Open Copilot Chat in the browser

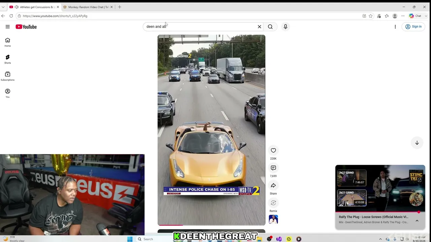click(x=415, y=16)
